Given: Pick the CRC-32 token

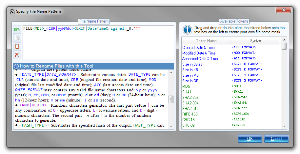Looking at the screenshot, I should [x=189, y=125].
